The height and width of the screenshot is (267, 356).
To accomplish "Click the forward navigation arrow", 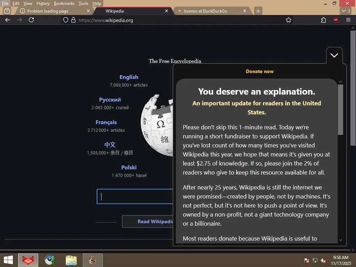I will click(19, 20).
